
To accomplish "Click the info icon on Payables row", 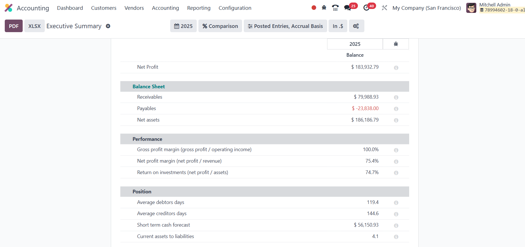I will click(x=396, y=109).
